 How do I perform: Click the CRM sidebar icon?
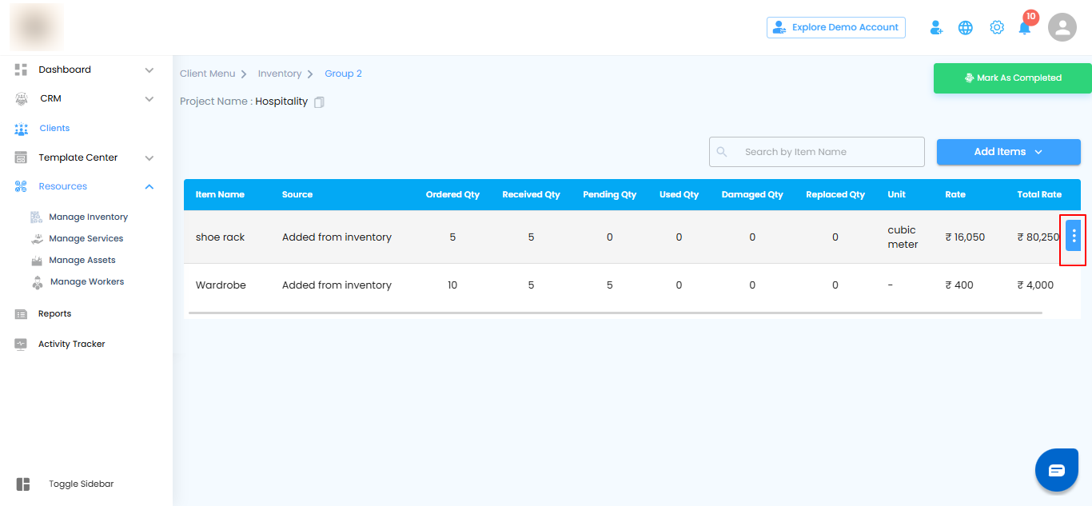(22, 99)
